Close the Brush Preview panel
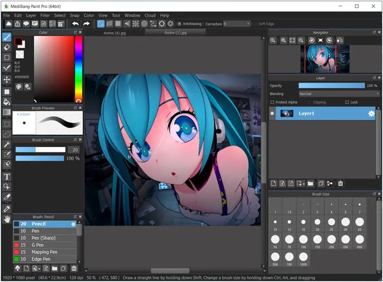This screenshot has height=282, width=383. coord(80,108)
